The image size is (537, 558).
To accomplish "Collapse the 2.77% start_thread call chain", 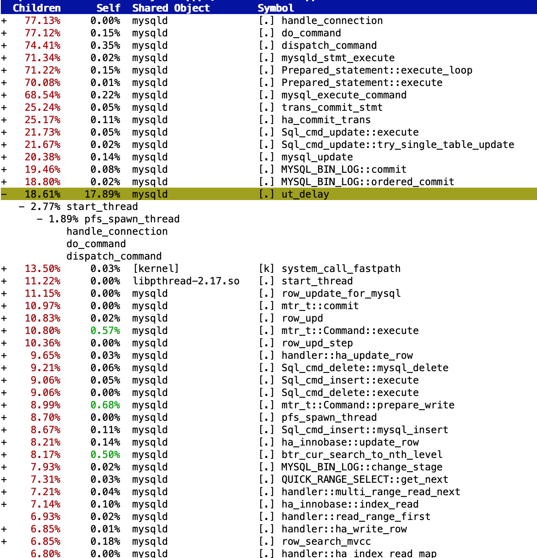I will (22, 207).
